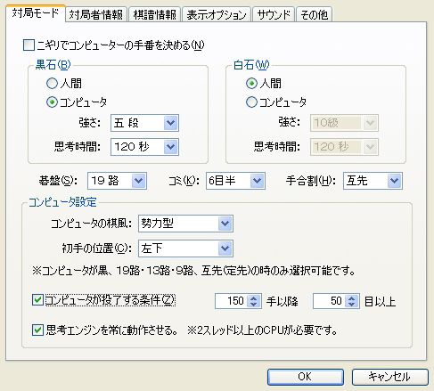Expand 黒石 思考時間 dropdown showing 120秒
Image resolution: width=434 pixels, height=391 pixels.
point(144,147)
